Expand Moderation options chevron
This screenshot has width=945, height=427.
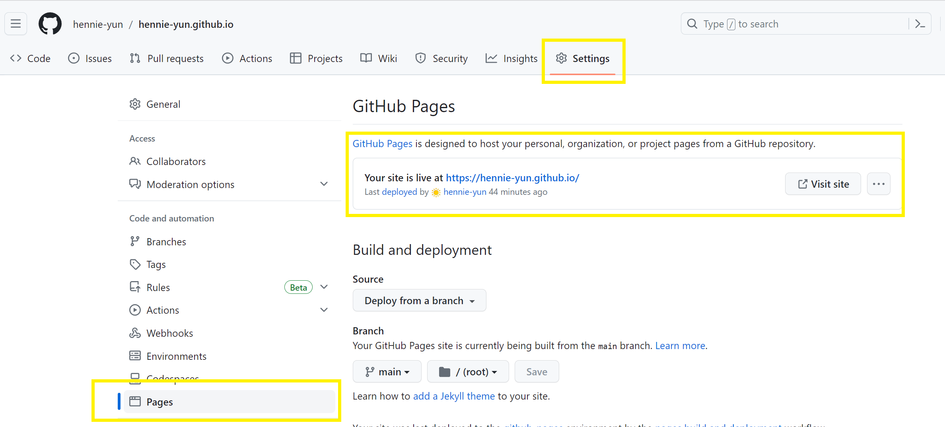coord(324,184)
